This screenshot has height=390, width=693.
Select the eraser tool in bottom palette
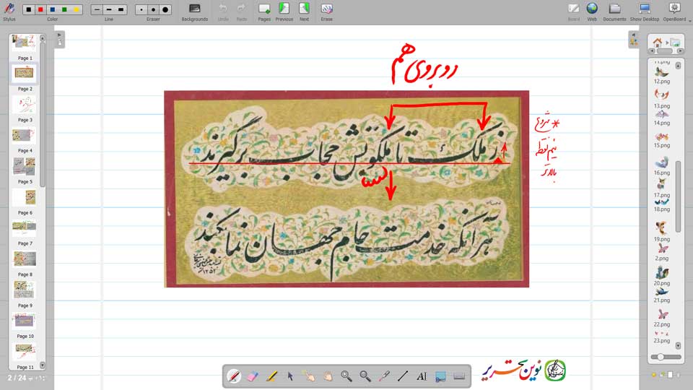click(253, 376)
